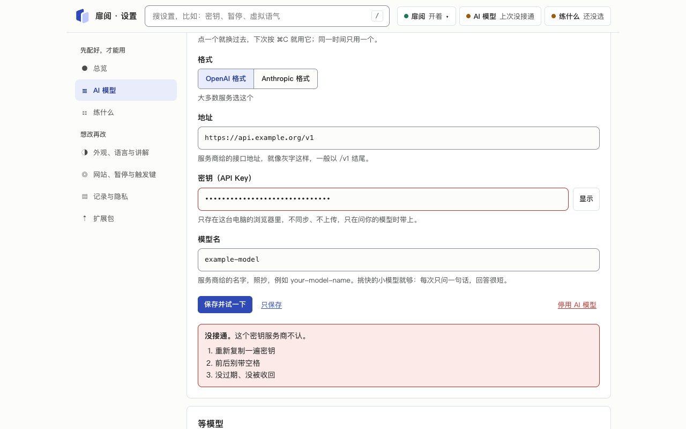Click the sidebar heading "先配好，才能用"
Image resolution: width=686 pixels, height=429 pixels.
point(103,50)
